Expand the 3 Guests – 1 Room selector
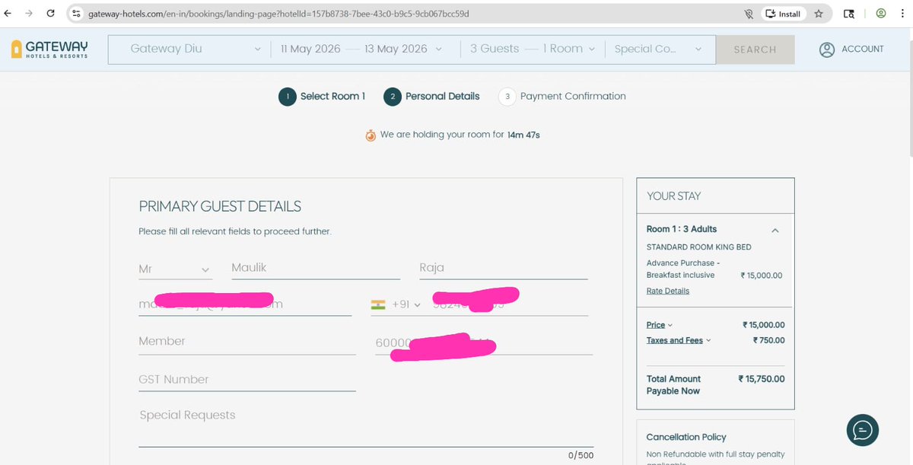This screenshot has height=465, width=913. click(532, 49)
